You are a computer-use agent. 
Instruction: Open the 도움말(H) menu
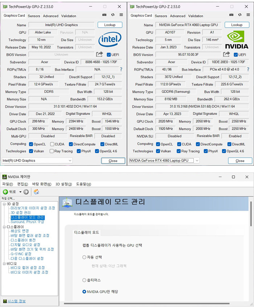[x=83, y=184]
